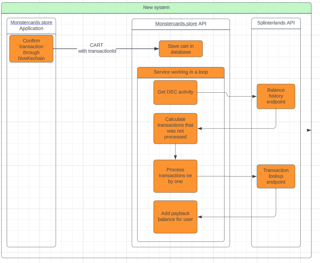Screen dimensions: 320x263
Task: Select the Monstercards.store API swimlane header
Action: coord(181,24)
